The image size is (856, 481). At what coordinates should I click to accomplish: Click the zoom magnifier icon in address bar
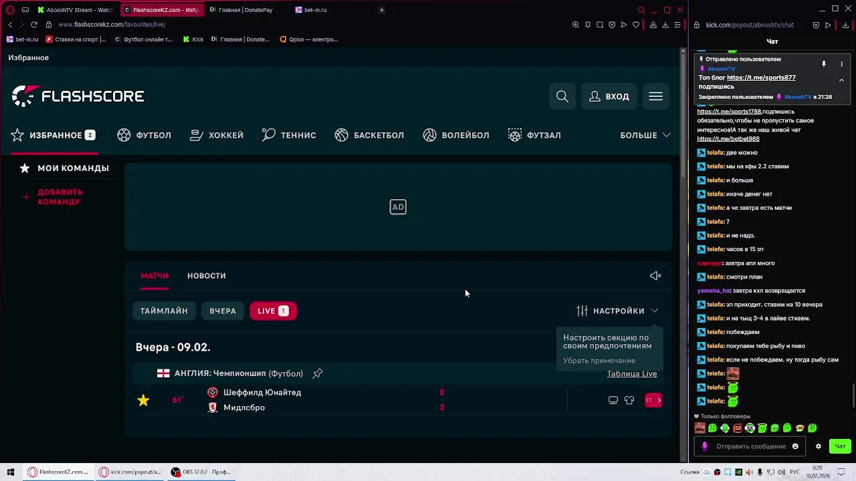click(576, 25)
